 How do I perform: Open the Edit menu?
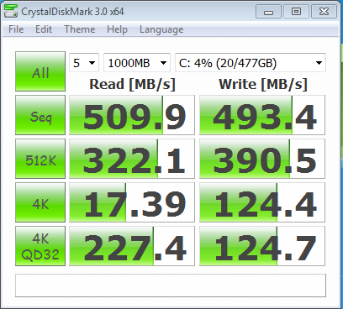[x=44, y=29]
